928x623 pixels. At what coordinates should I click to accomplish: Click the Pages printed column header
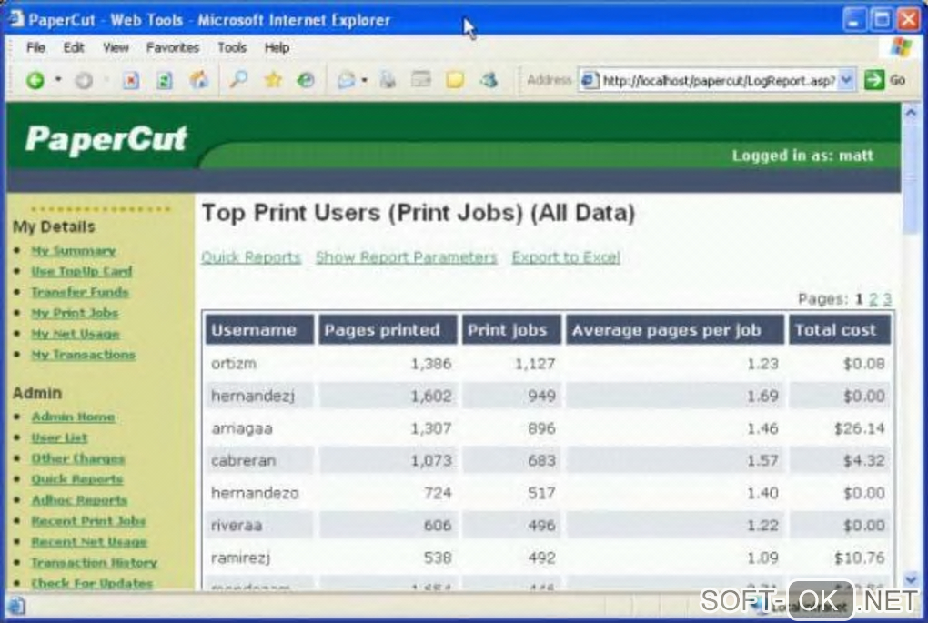tap(388, 329)
